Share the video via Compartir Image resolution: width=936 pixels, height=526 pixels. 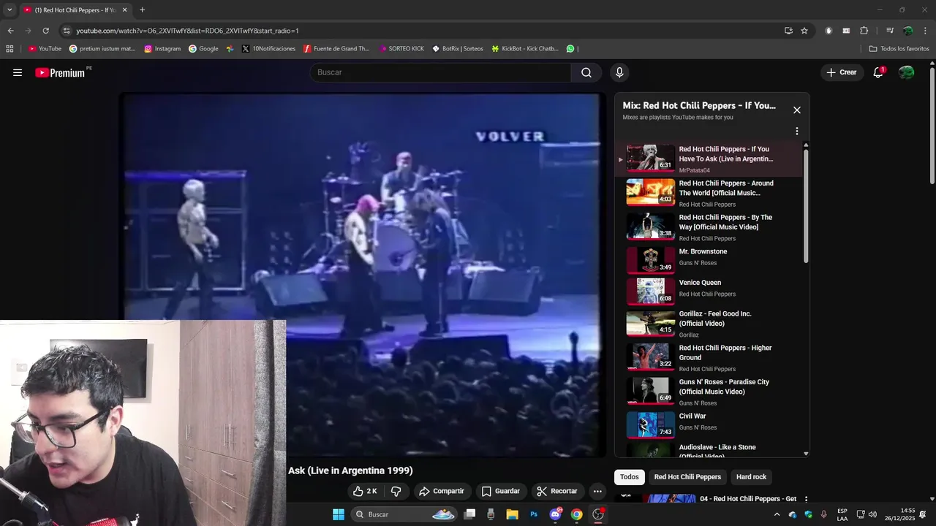point(441,491)
